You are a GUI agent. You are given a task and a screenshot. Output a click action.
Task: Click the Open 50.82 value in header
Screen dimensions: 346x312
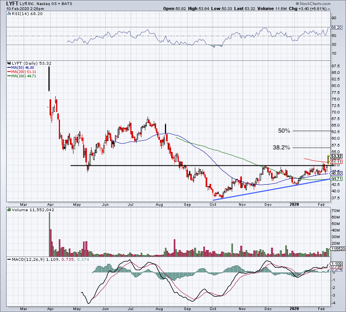pos(181,8)
